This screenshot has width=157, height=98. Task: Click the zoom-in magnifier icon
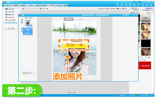(41, 9)
